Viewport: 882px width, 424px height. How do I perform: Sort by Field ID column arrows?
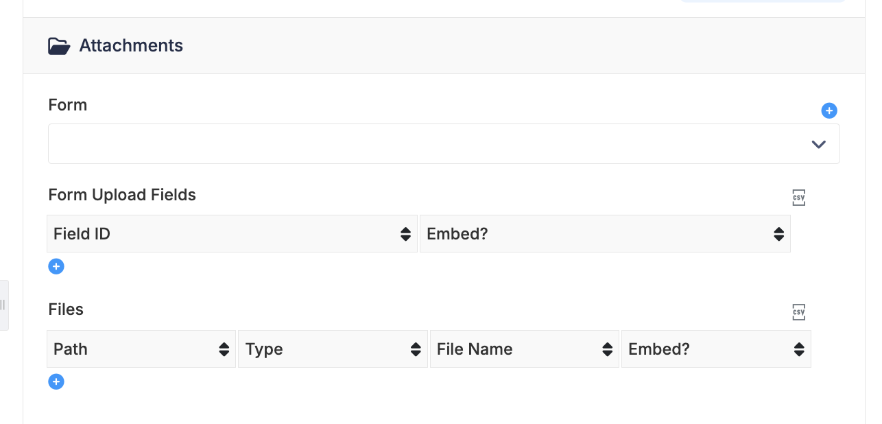(x=405, y=234)
